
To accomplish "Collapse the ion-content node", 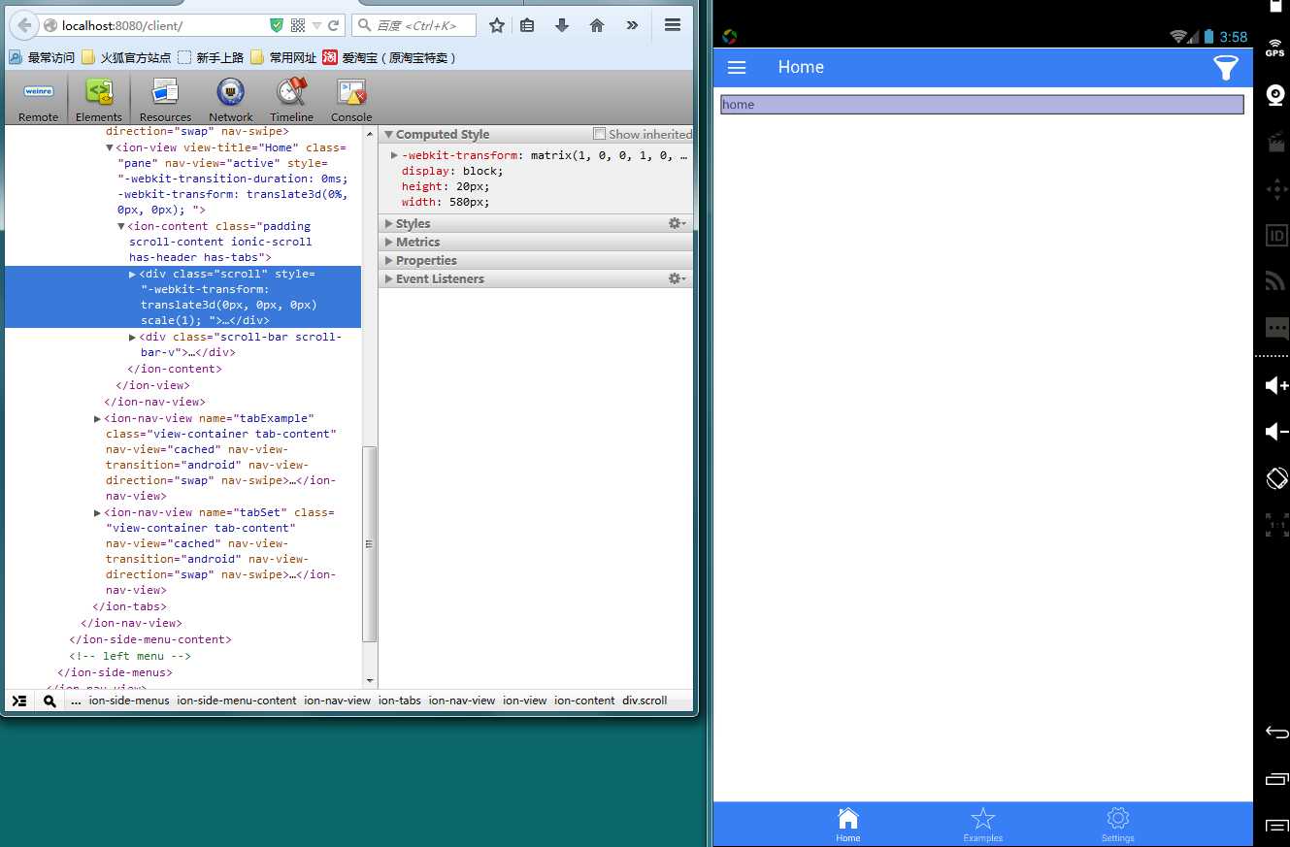I will 121,227.
